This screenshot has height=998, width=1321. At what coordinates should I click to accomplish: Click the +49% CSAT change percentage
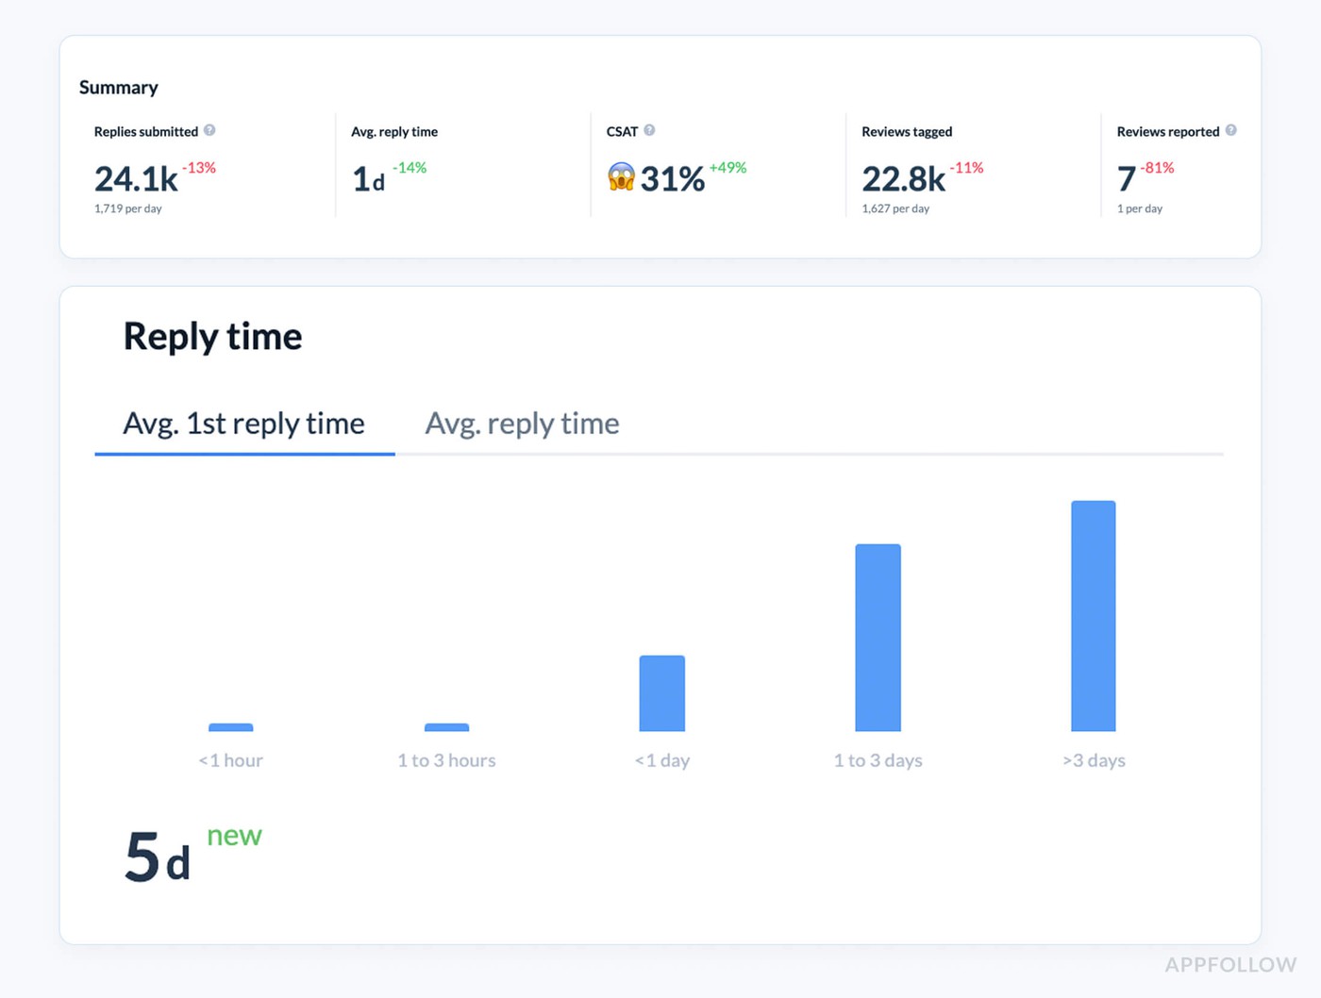(x=727, y=167)
